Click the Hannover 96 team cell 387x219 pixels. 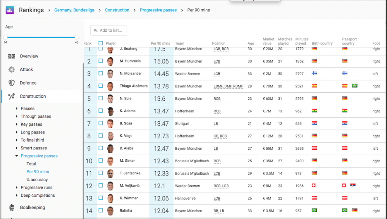pos(185,198)
